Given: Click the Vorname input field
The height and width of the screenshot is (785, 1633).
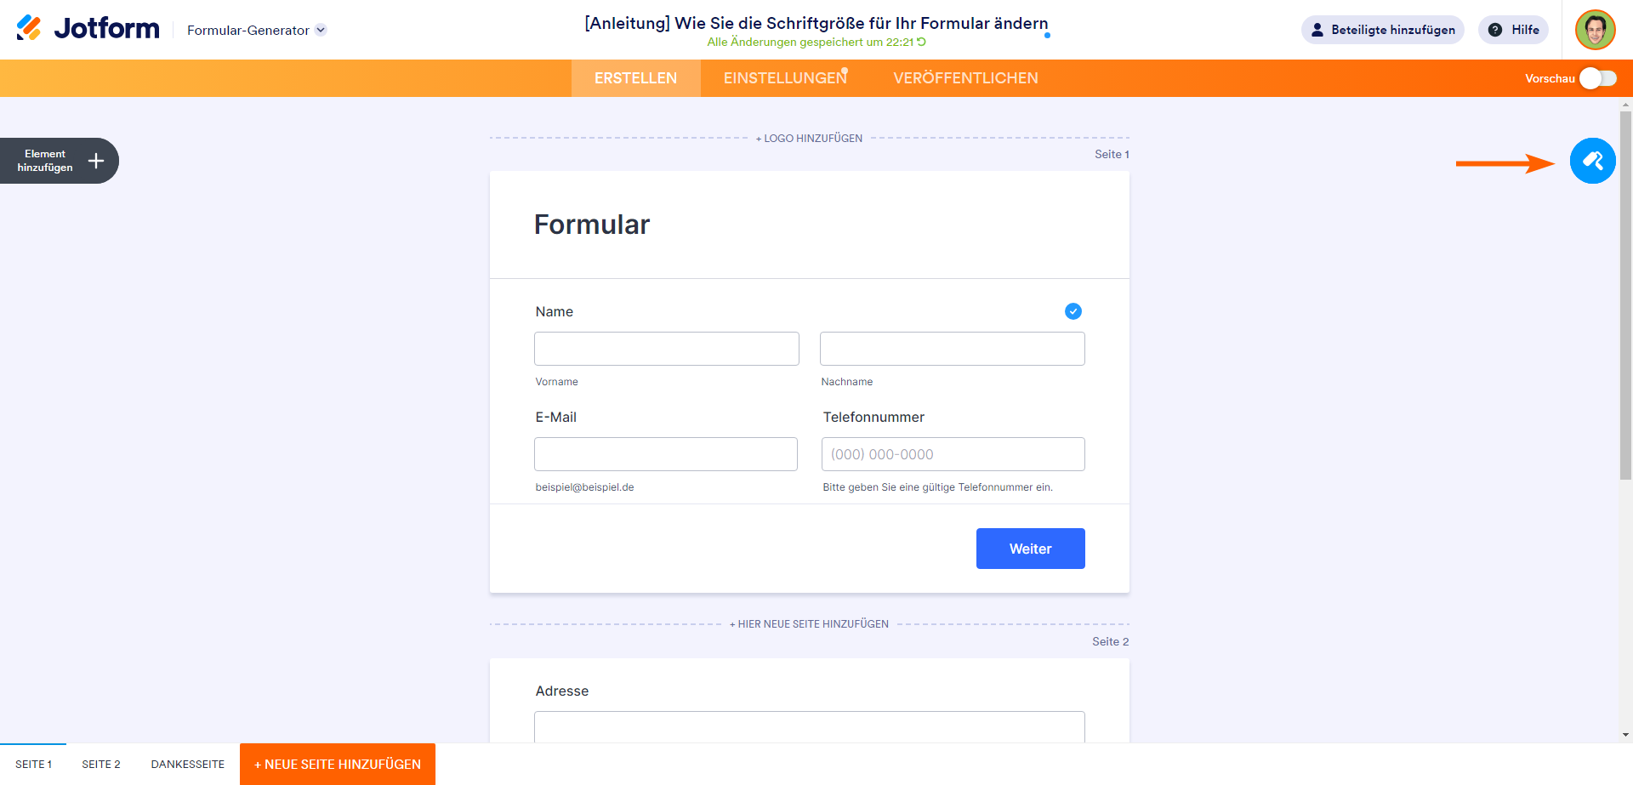Looking at the screenshot, I should click(x=667, y=349).
